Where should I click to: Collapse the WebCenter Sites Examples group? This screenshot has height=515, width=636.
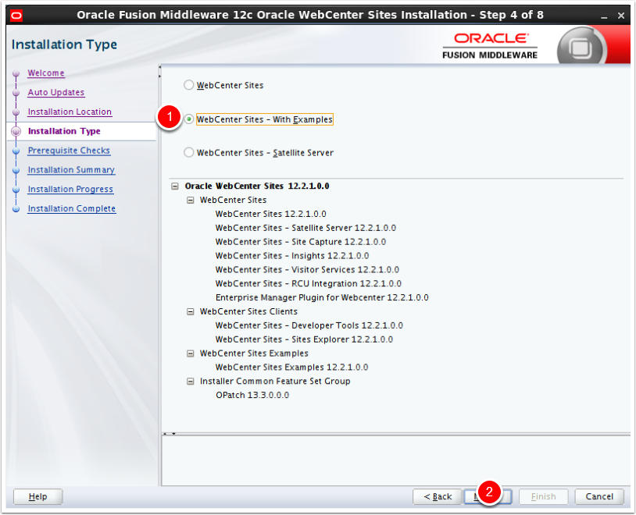[x=191, y=353]
